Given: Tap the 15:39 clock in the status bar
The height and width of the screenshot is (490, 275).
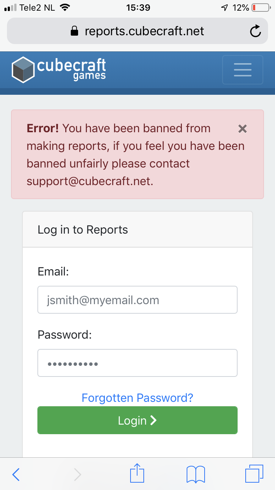Looking at the screenshot, I should pyautogui.click(x=138, y=7).
